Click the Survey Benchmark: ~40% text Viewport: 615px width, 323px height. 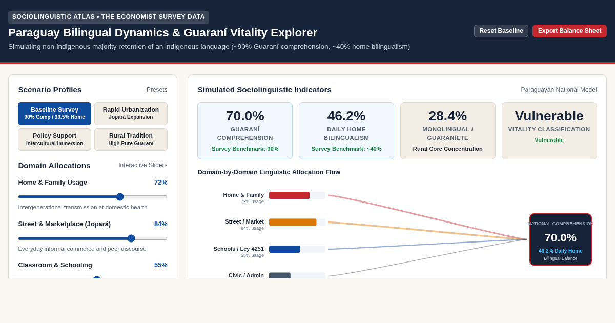(x=346, y=149)
